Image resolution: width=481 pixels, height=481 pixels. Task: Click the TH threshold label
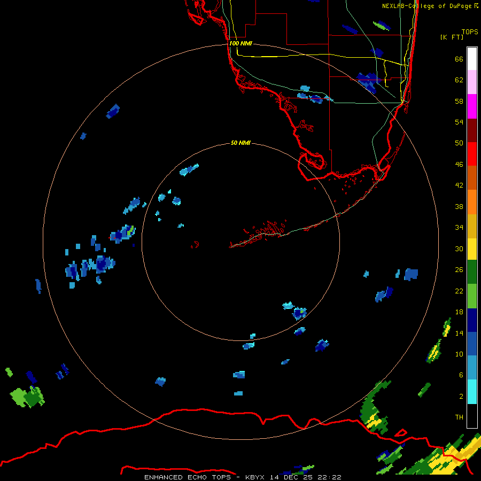click(x=459, y=417)
